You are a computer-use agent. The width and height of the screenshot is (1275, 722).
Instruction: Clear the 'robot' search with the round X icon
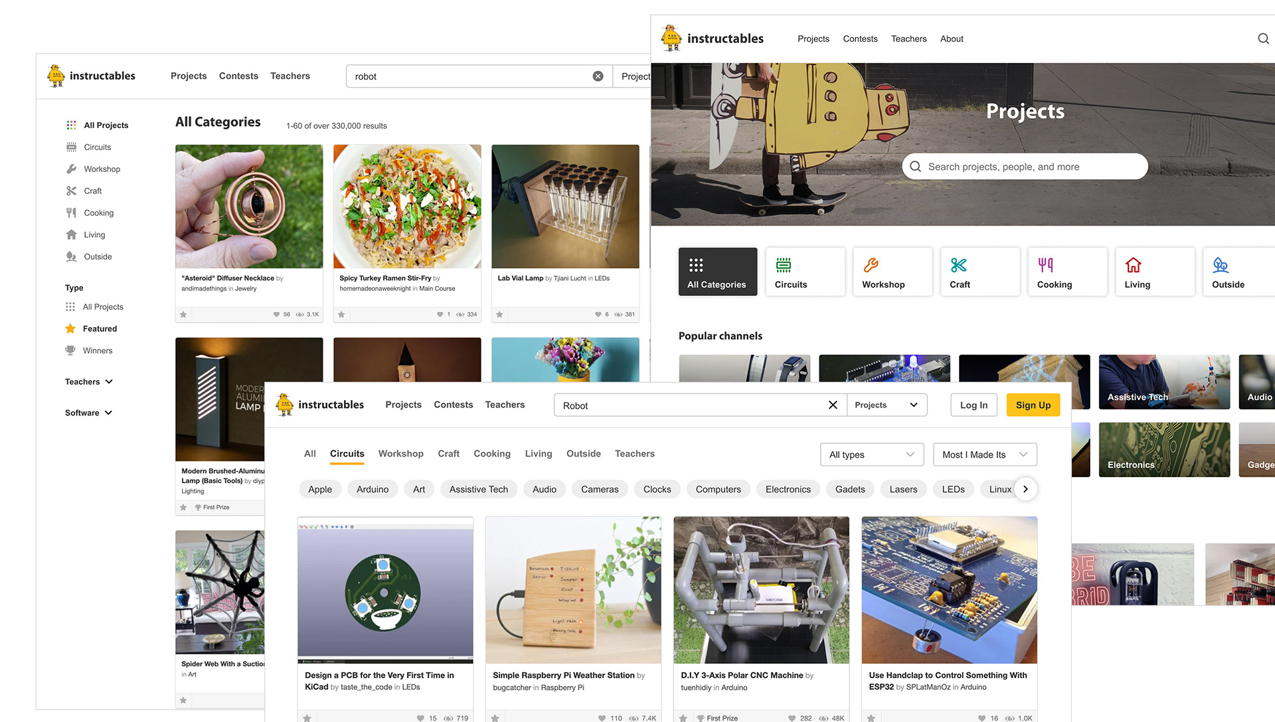(x=598, y=76)
